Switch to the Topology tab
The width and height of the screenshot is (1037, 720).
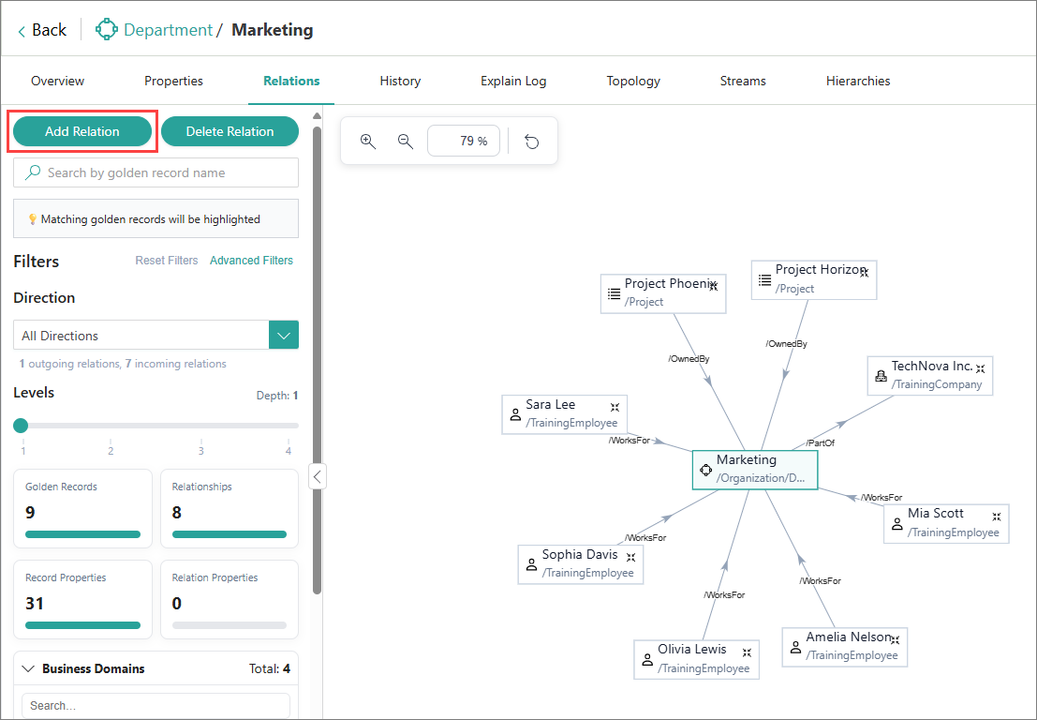tap(633, 82)
